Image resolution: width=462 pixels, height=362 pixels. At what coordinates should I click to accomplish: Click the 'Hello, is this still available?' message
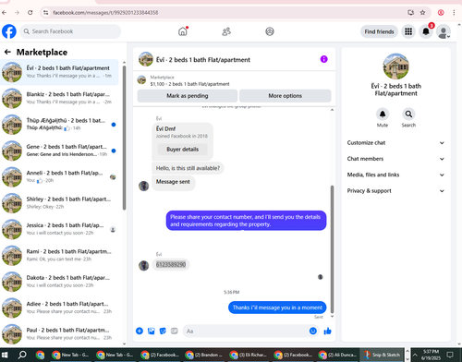point(188,168)
